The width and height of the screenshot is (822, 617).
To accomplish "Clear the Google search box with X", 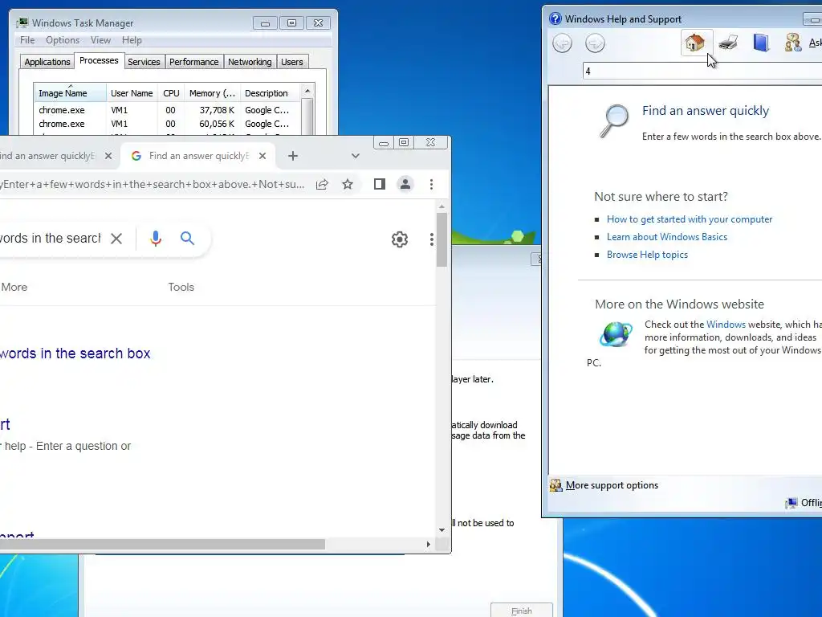I will click(116, 239).
